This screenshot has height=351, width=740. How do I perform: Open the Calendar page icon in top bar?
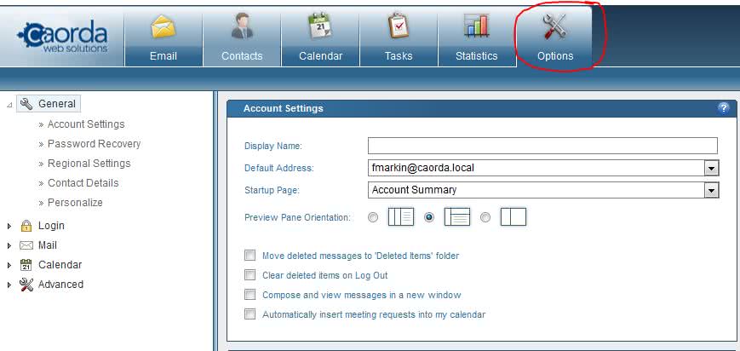320,26
